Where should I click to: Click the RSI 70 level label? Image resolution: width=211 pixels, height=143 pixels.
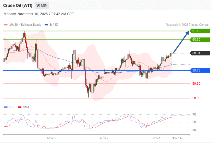[x=194, y=115]
